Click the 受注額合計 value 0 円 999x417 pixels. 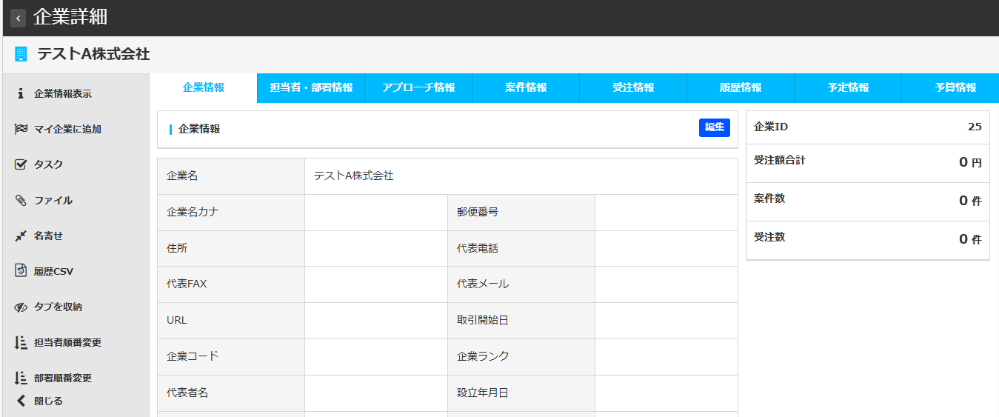970,162
